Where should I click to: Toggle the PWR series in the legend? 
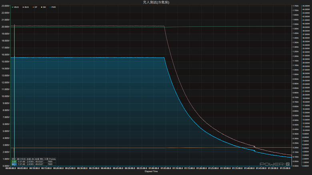pos(53,7)
